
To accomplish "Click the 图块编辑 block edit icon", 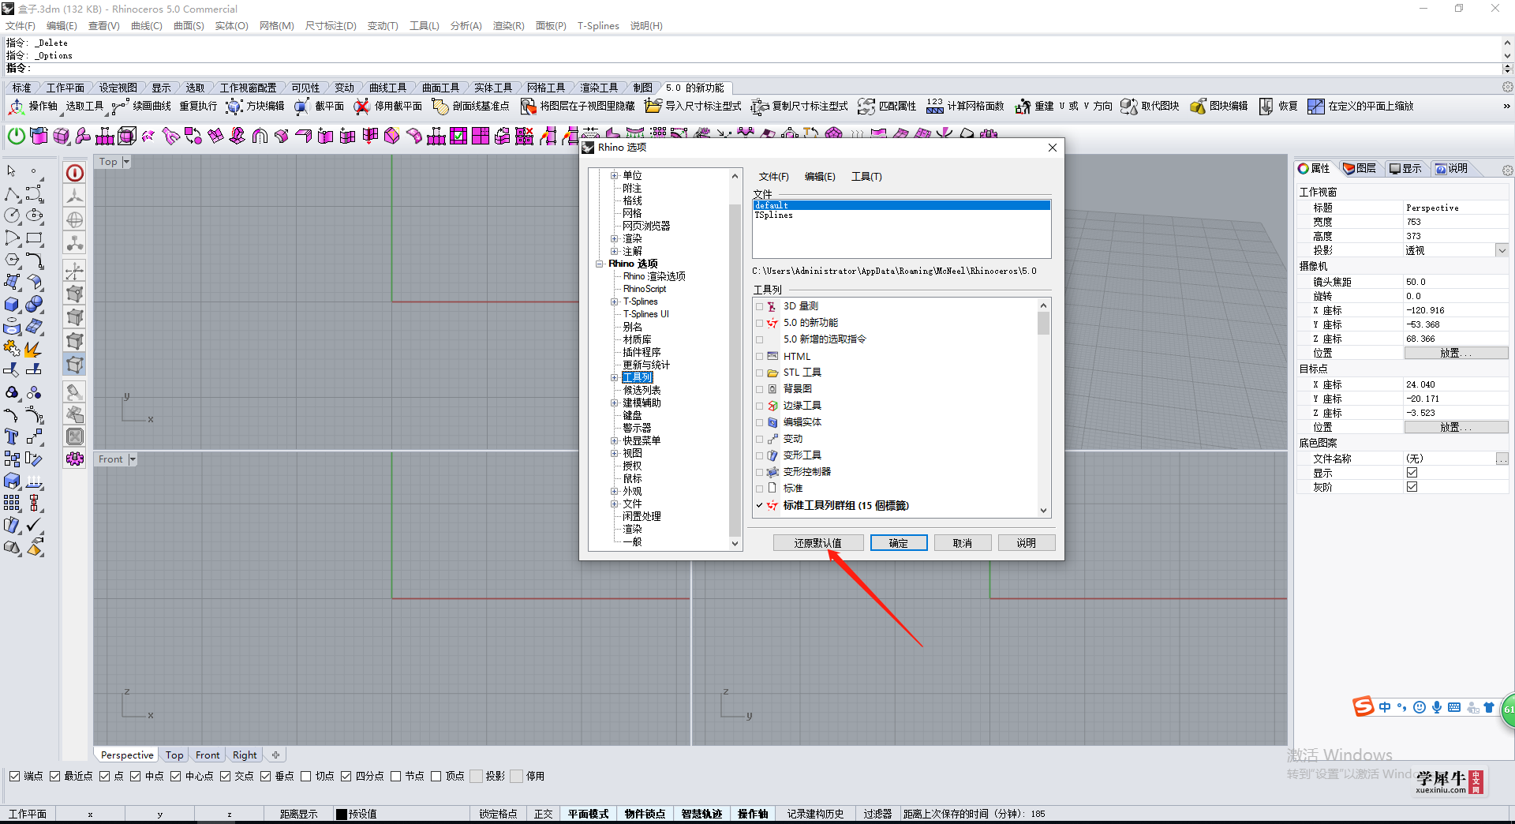I will point(1197,106).
